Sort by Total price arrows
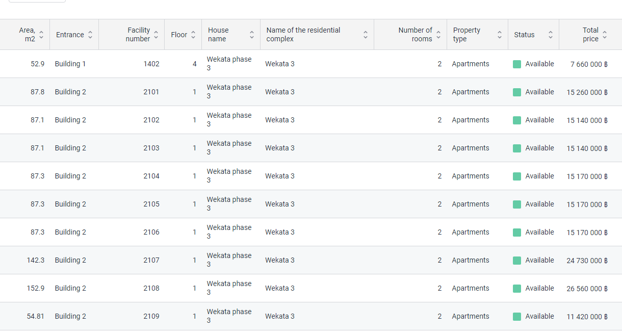The width and height of the screenshot is (622, 334). (605, 35)
